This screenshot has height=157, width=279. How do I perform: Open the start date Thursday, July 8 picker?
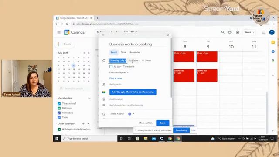tap(118, 61)
